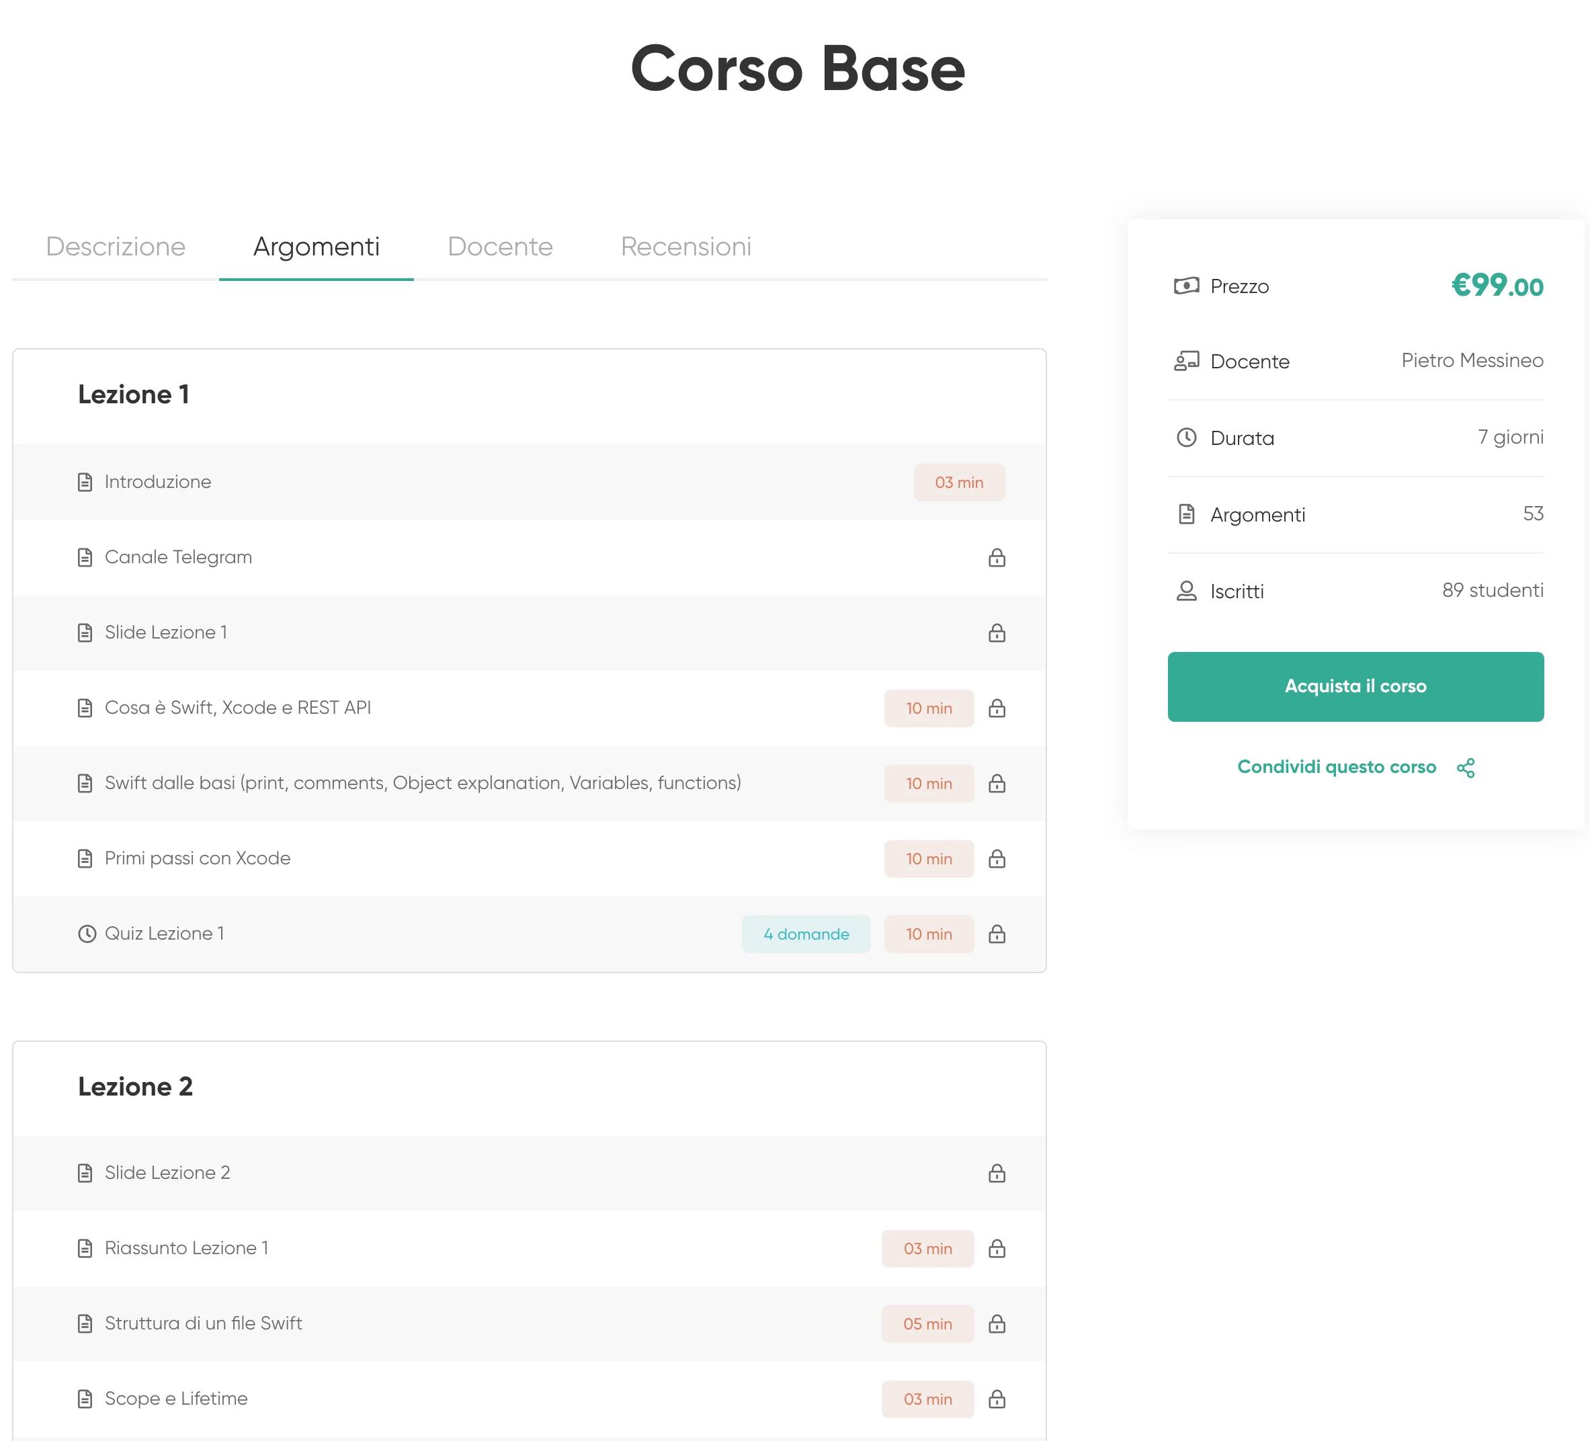Viewport: 1590px width, 1441px height.
Task: Click the share icon beside Condividi questo corso
Action: [1466, 768]
